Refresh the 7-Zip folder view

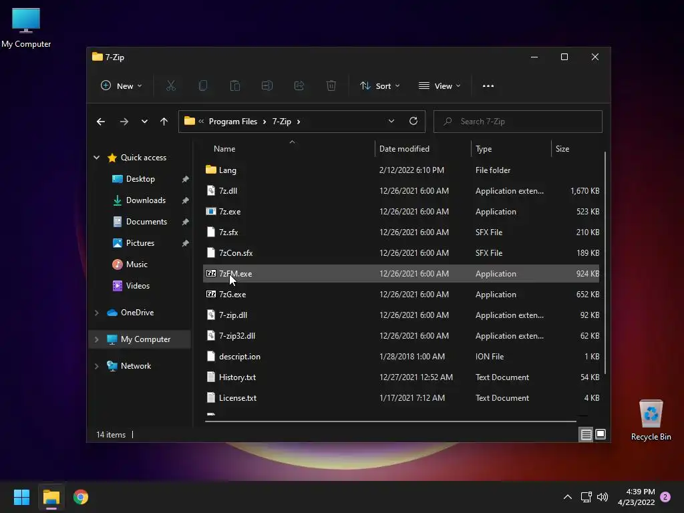[413, 122]
